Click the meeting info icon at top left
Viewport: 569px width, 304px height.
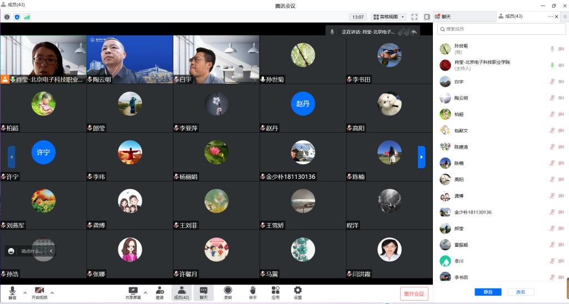[x=7, y=17]
